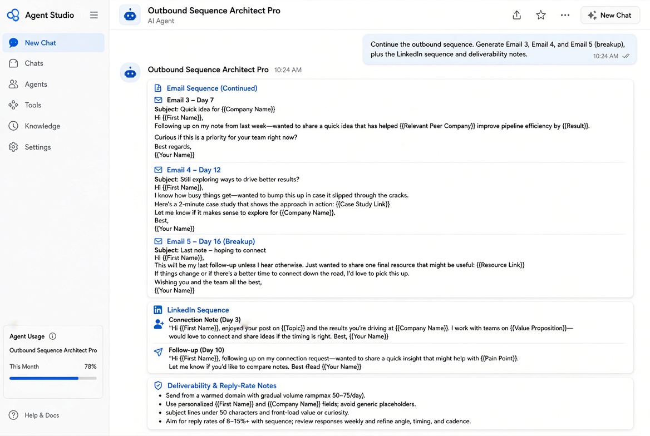Click the agent robot avatar in header
The image size is (650, 436).
tap(130, 16)
